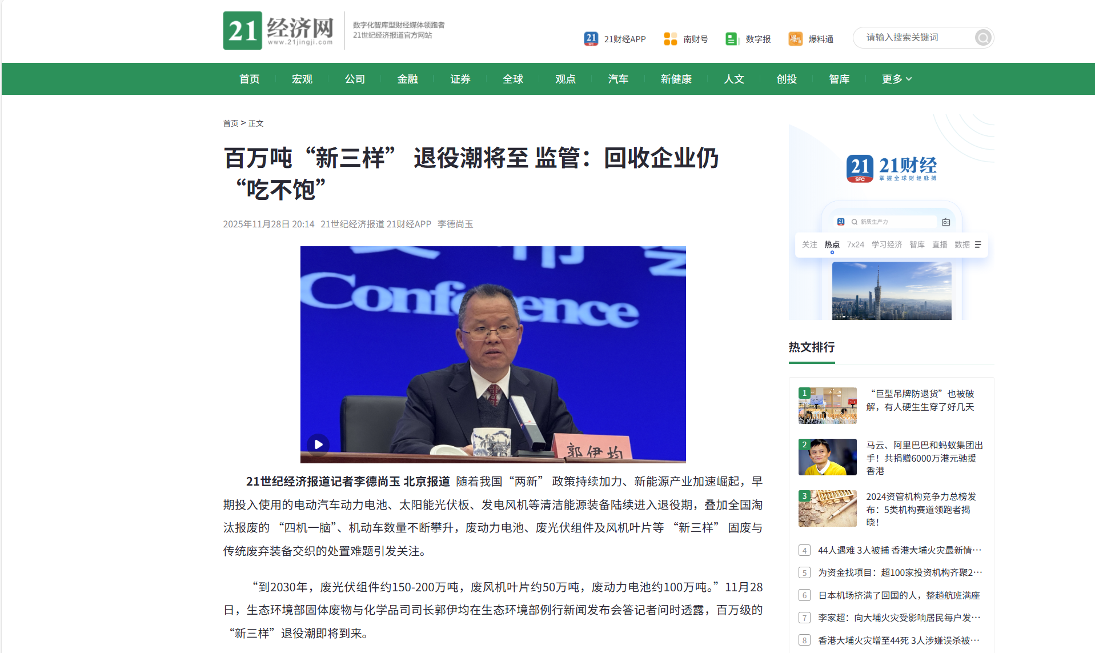Viewport: 1095px width, 653px height.
Task: Play the press conference video
Action: pyautogui.click(x=318, y=444)
